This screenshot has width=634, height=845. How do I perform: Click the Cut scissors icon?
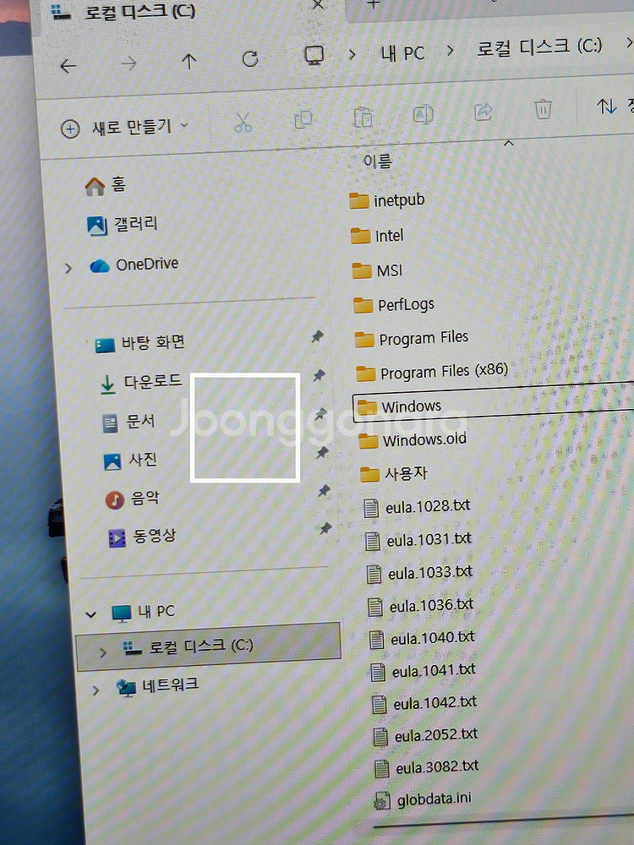click(x=243, y=123)
